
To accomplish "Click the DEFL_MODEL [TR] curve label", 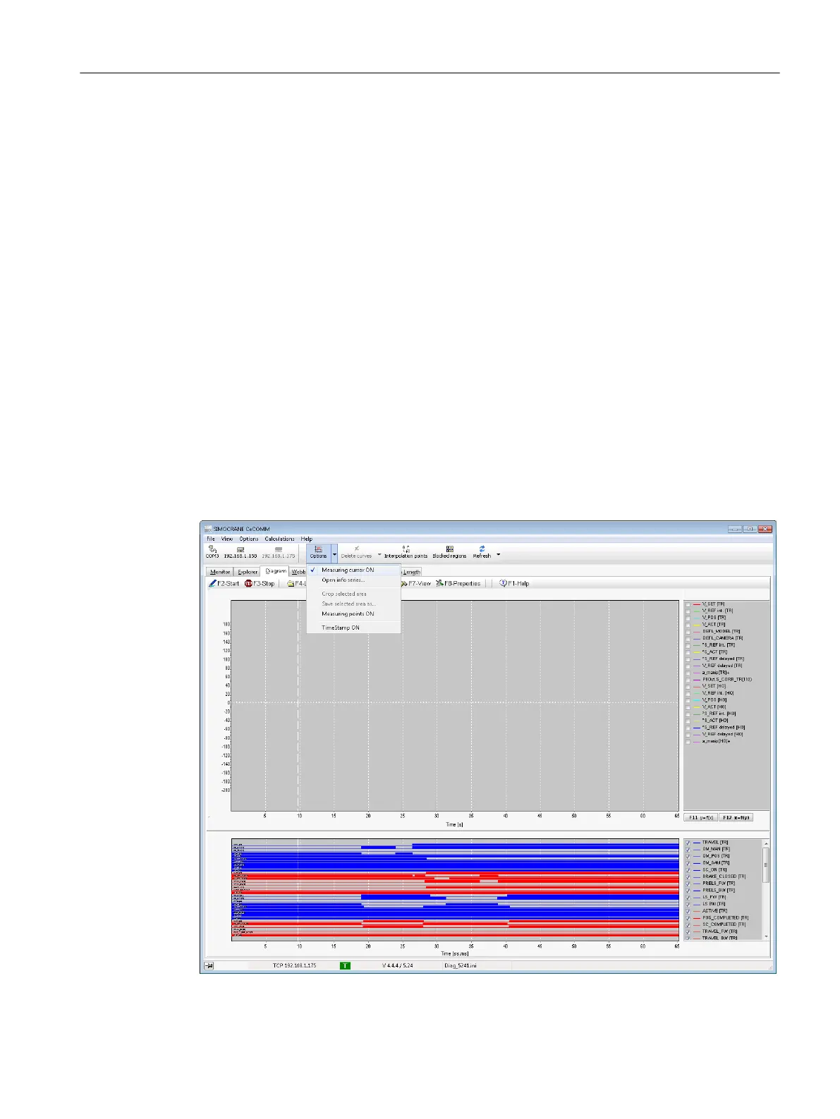I will (722, 632).
